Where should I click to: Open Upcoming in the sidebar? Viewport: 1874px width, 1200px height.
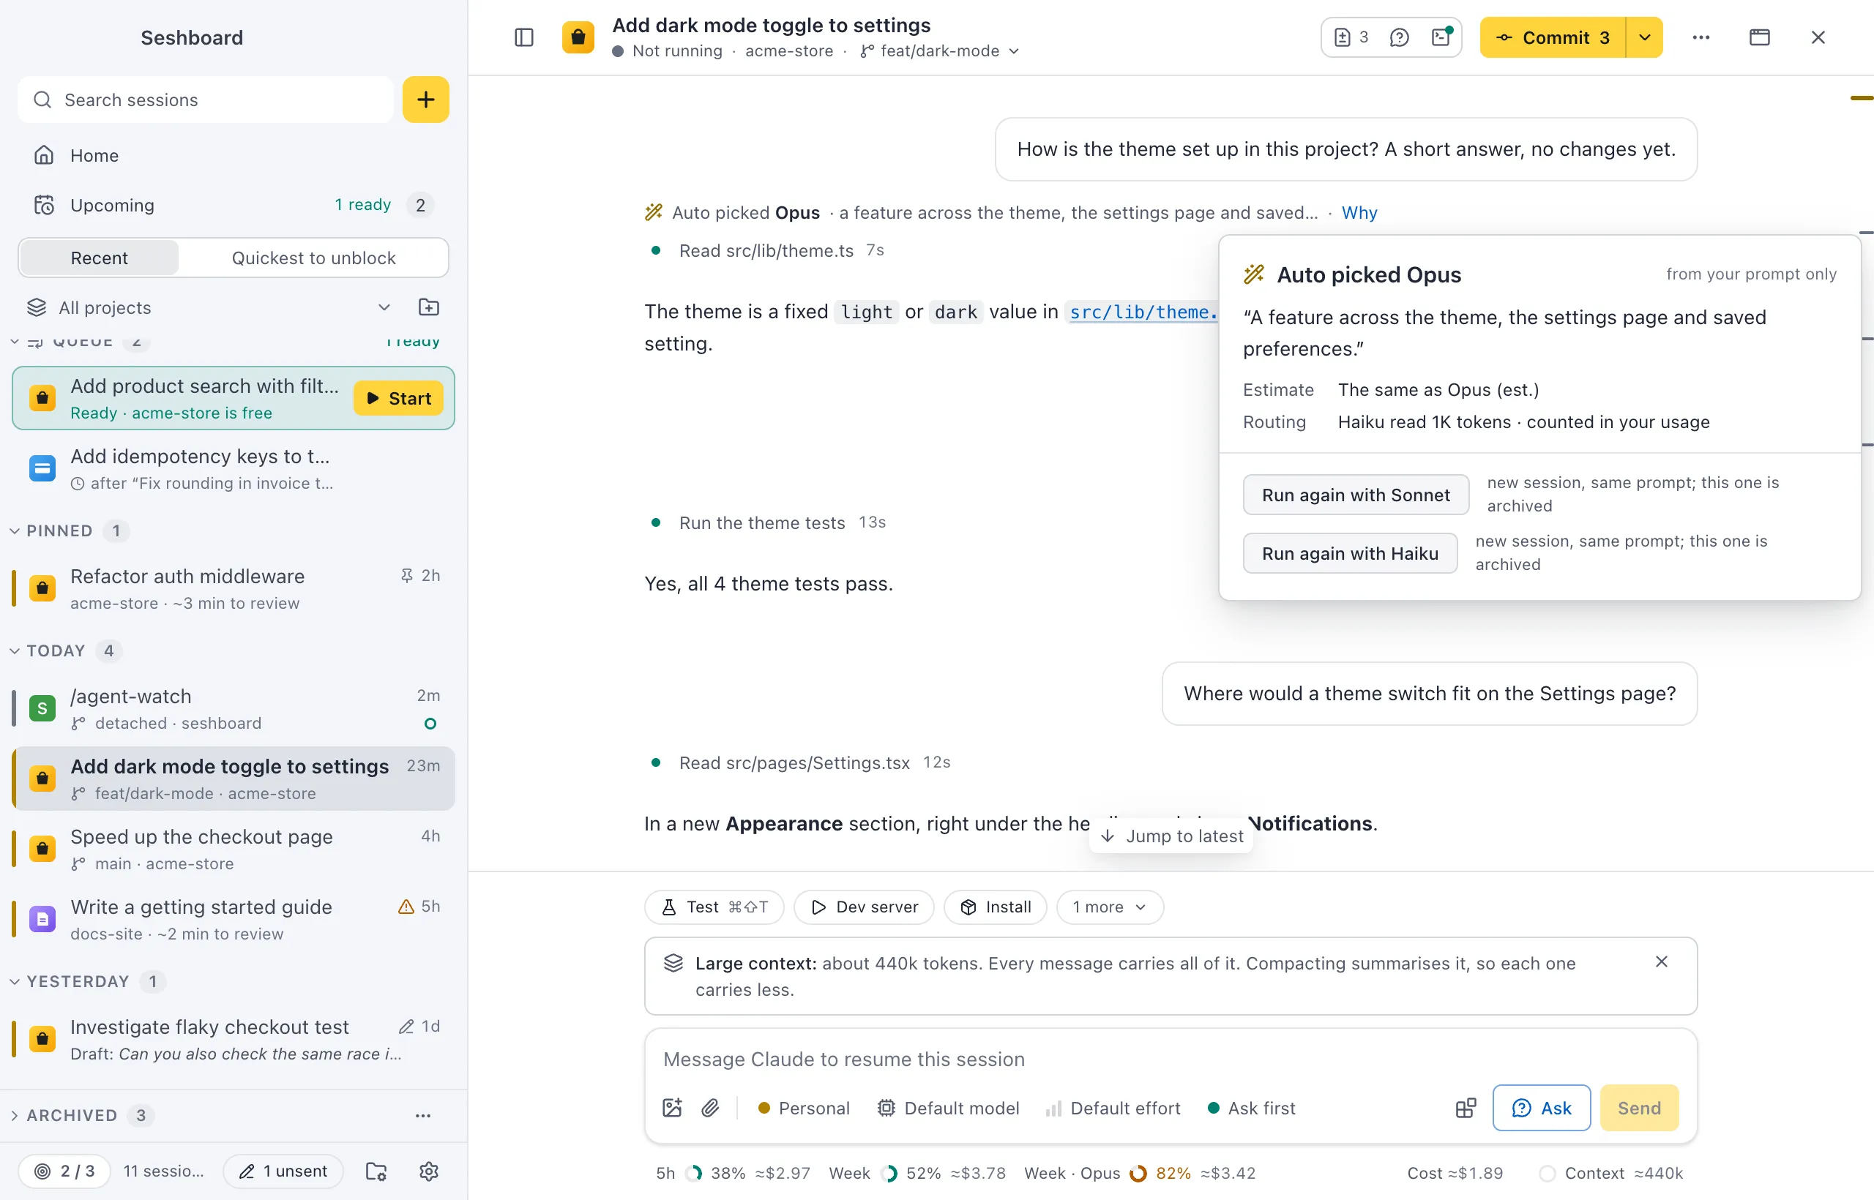click(233, 205)
